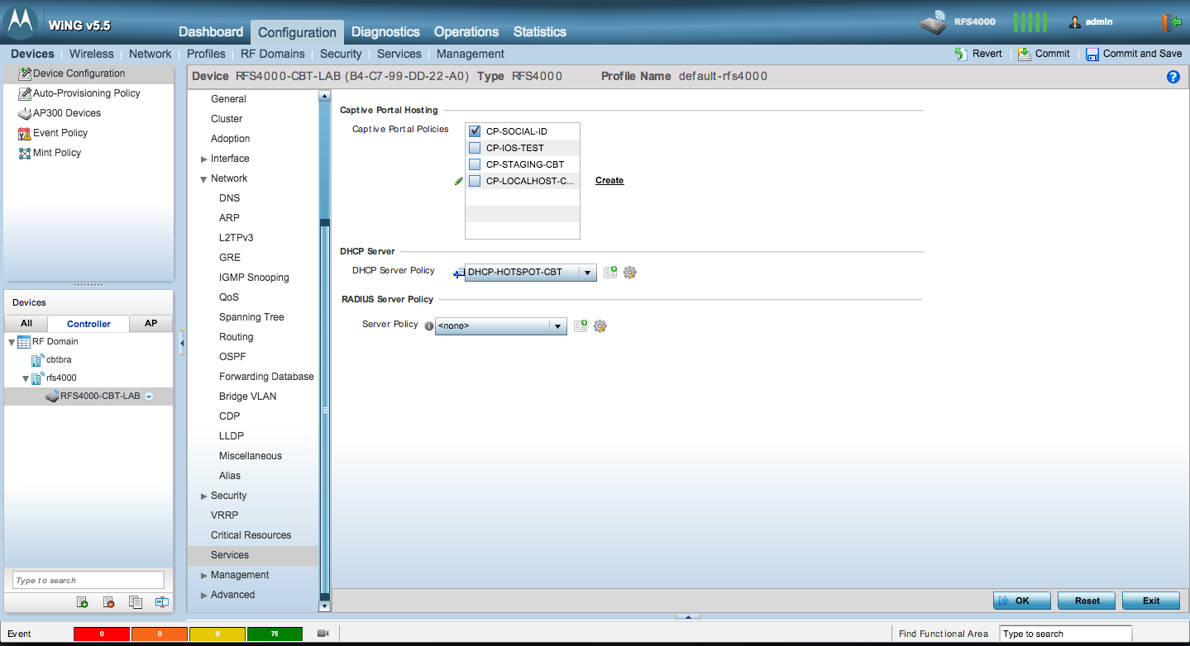
Task: Click the Device Configuration icon
Action: [25, 74]
